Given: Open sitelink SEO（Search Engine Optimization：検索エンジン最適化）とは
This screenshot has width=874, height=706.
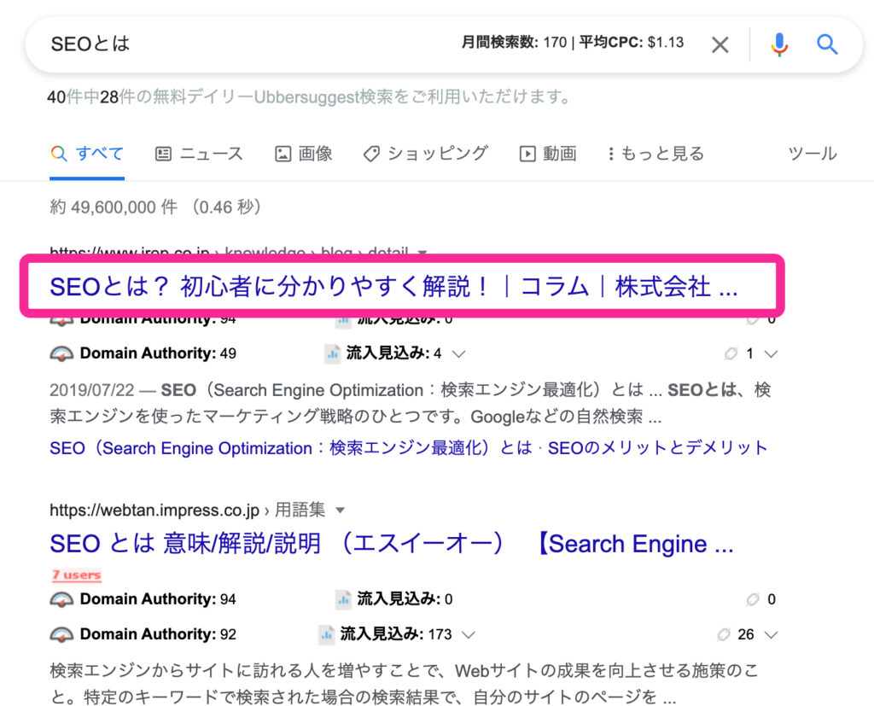Looking at the screenshot, I should (291, 448).
